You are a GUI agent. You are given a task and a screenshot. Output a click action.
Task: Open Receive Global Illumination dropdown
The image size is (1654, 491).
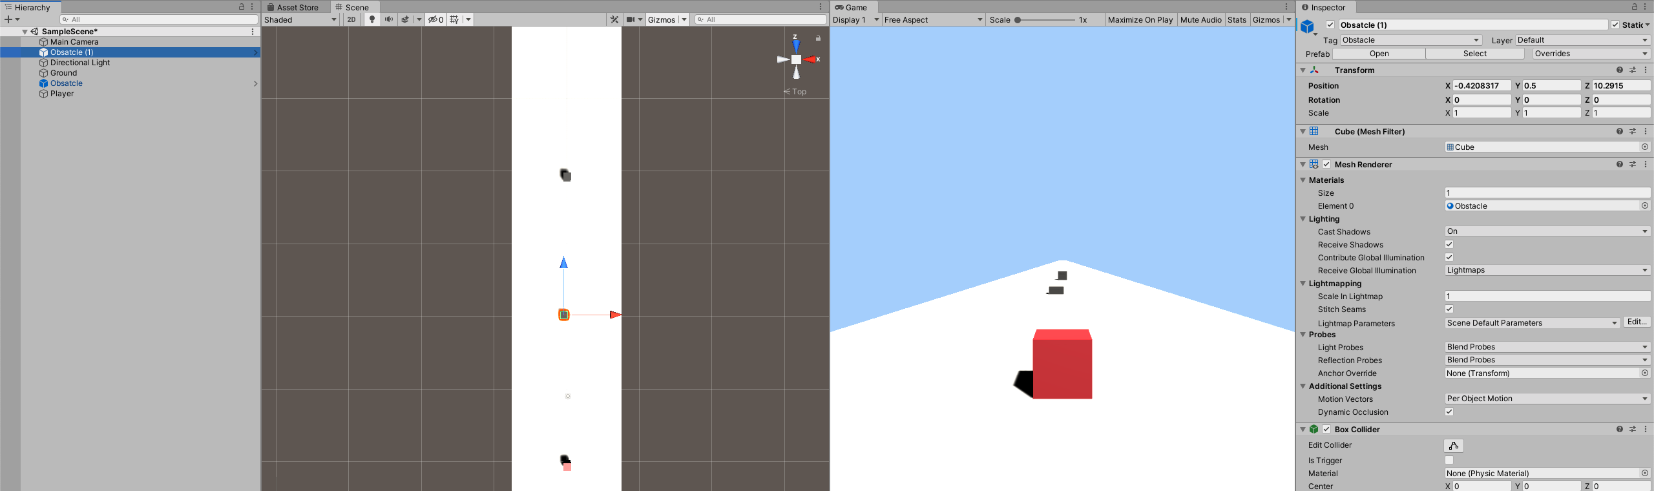[x=1548, y=270]
